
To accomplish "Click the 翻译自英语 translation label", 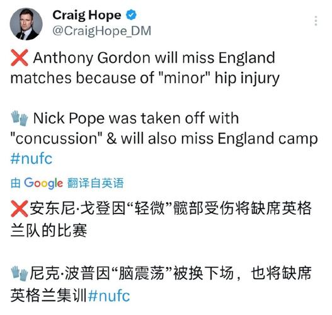I will click(x=96, y=183).
